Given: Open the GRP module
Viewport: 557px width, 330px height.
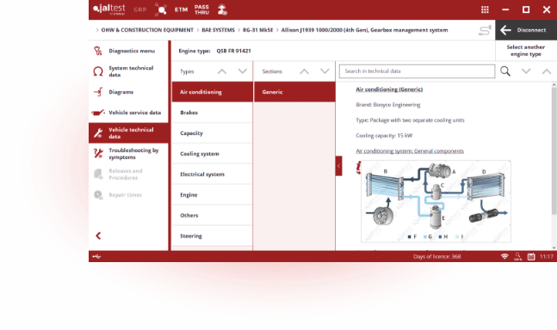Looking at the screenshot, I should coord(140,9).
